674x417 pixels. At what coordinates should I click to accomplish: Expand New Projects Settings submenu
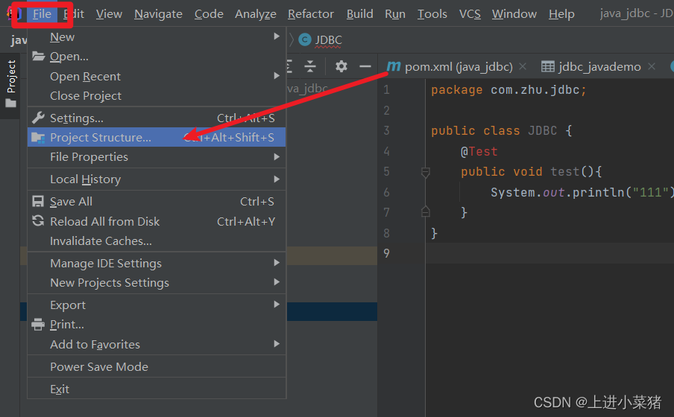click(x=157, y=282)
